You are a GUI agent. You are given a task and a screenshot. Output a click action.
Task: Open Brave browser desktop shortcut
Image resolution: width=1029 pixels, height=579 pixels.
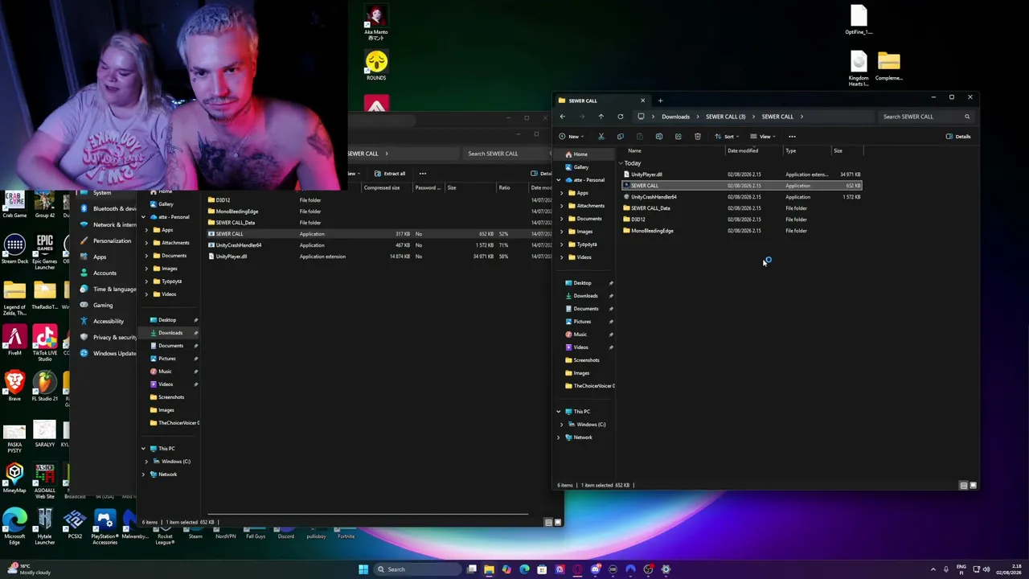click(x=14, y=386)
